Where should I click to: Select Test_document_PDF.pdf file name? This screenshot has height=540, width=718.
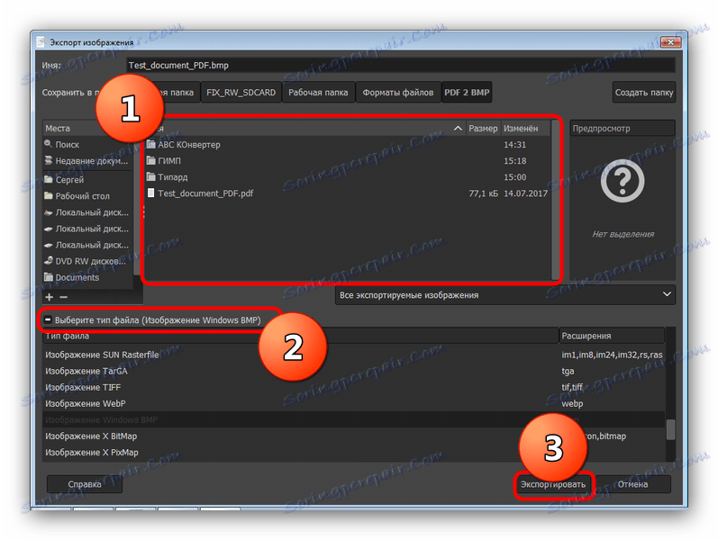(x=205, y=193)
